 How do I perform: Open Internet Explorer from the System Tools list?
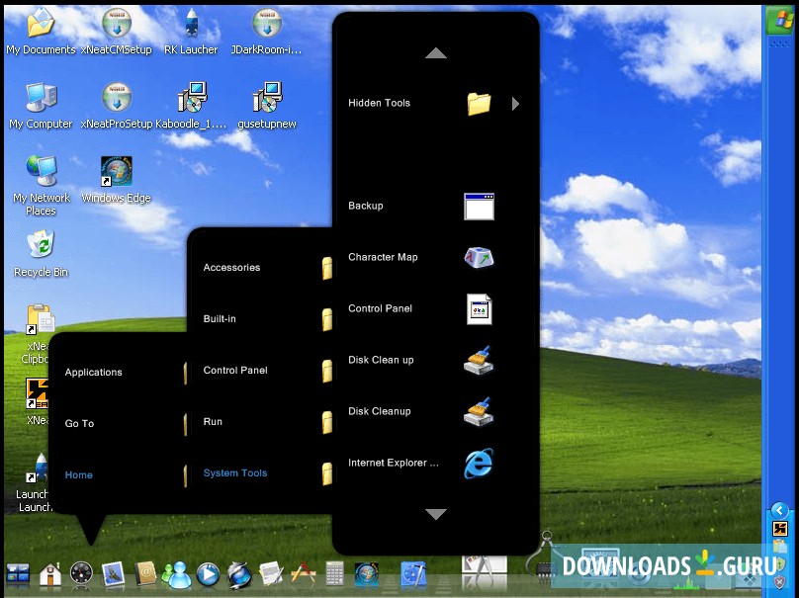[478, 464]
